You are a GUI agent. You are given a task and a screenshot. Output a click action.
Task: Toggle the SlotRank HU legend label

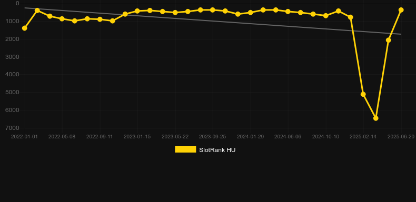tap(217, 150)
